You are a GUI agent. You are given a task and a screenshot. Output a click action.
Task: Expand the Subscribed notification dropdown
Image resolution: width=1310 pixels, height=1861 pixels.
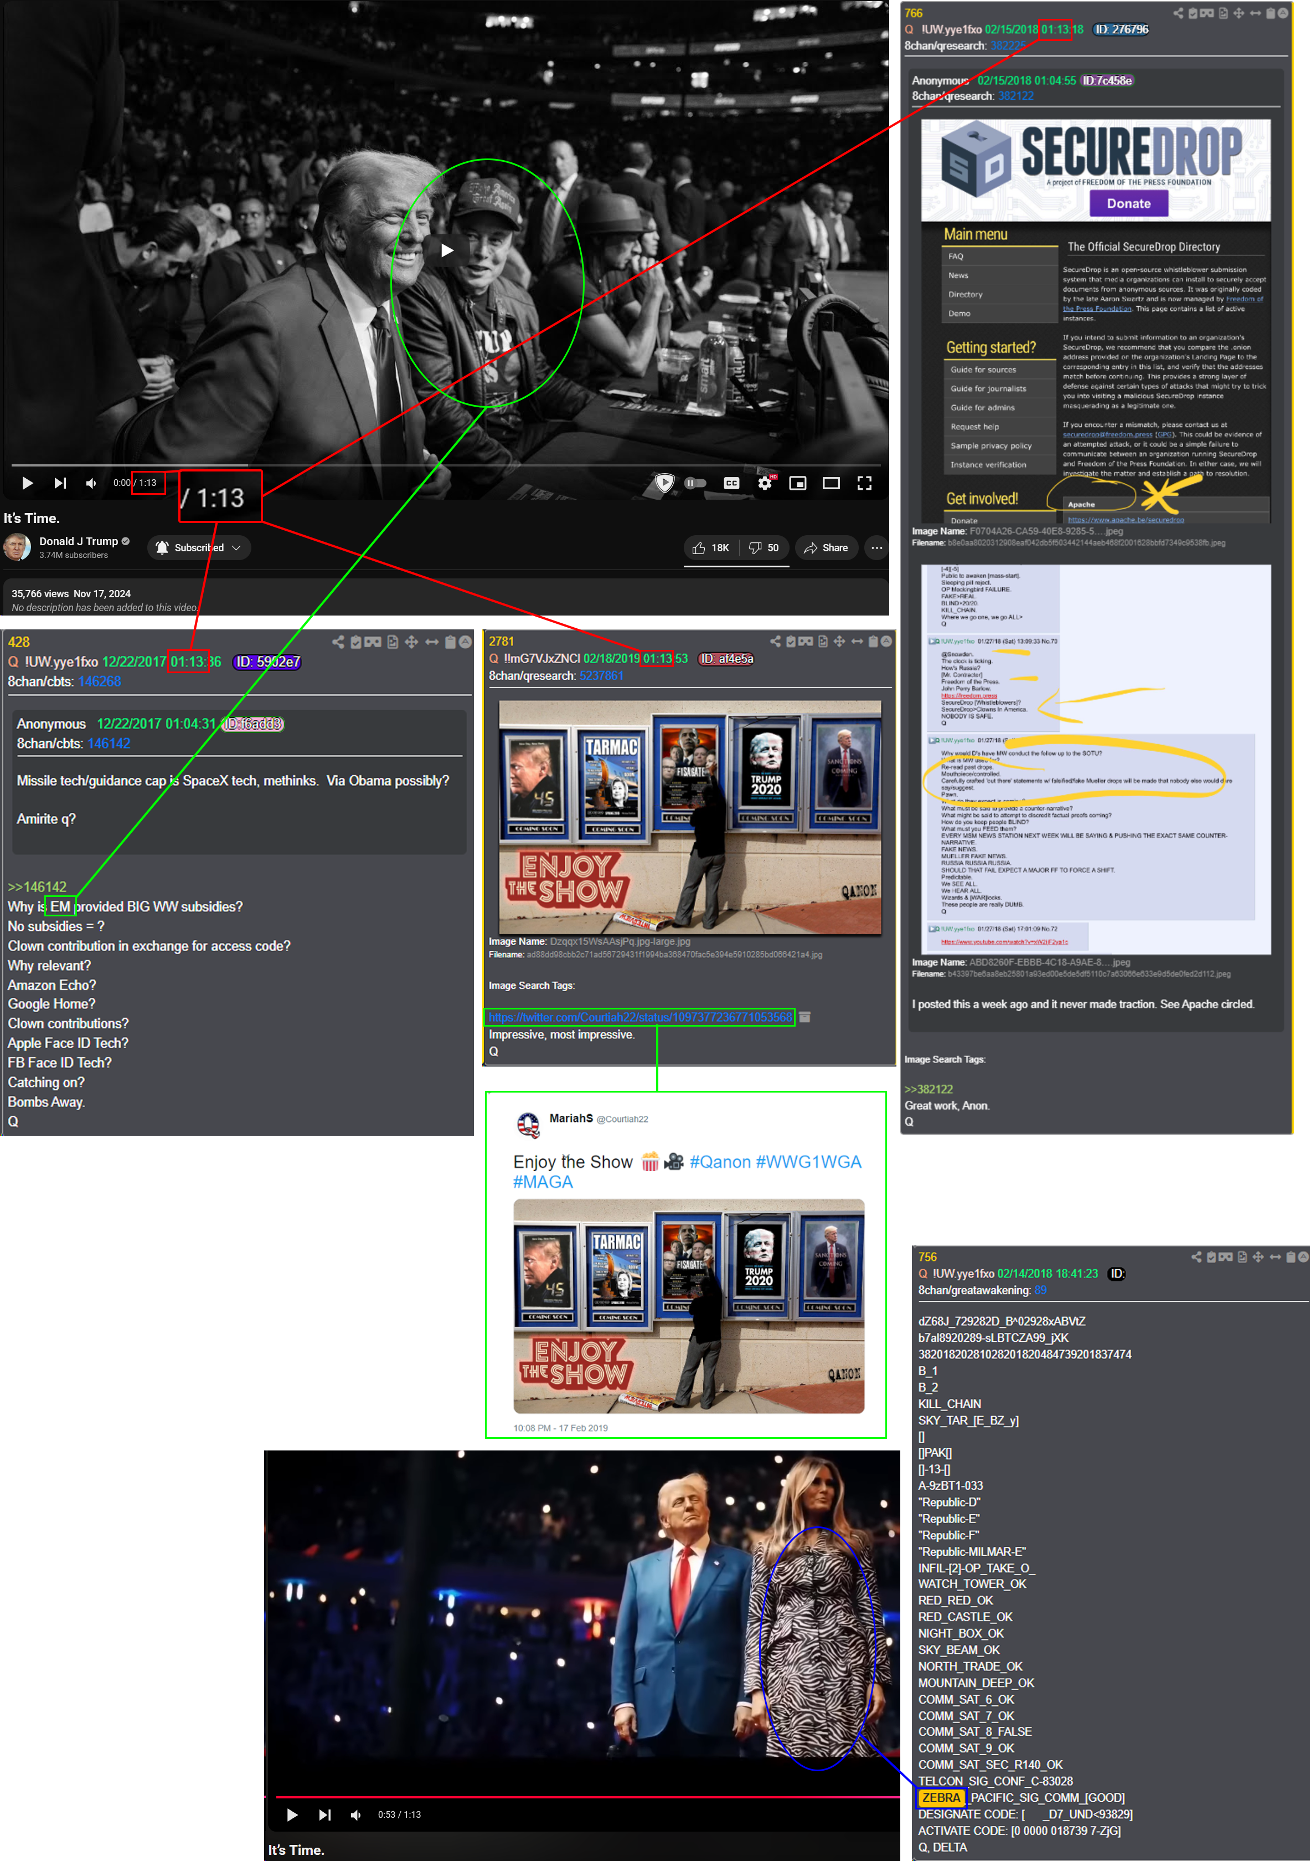198,548
